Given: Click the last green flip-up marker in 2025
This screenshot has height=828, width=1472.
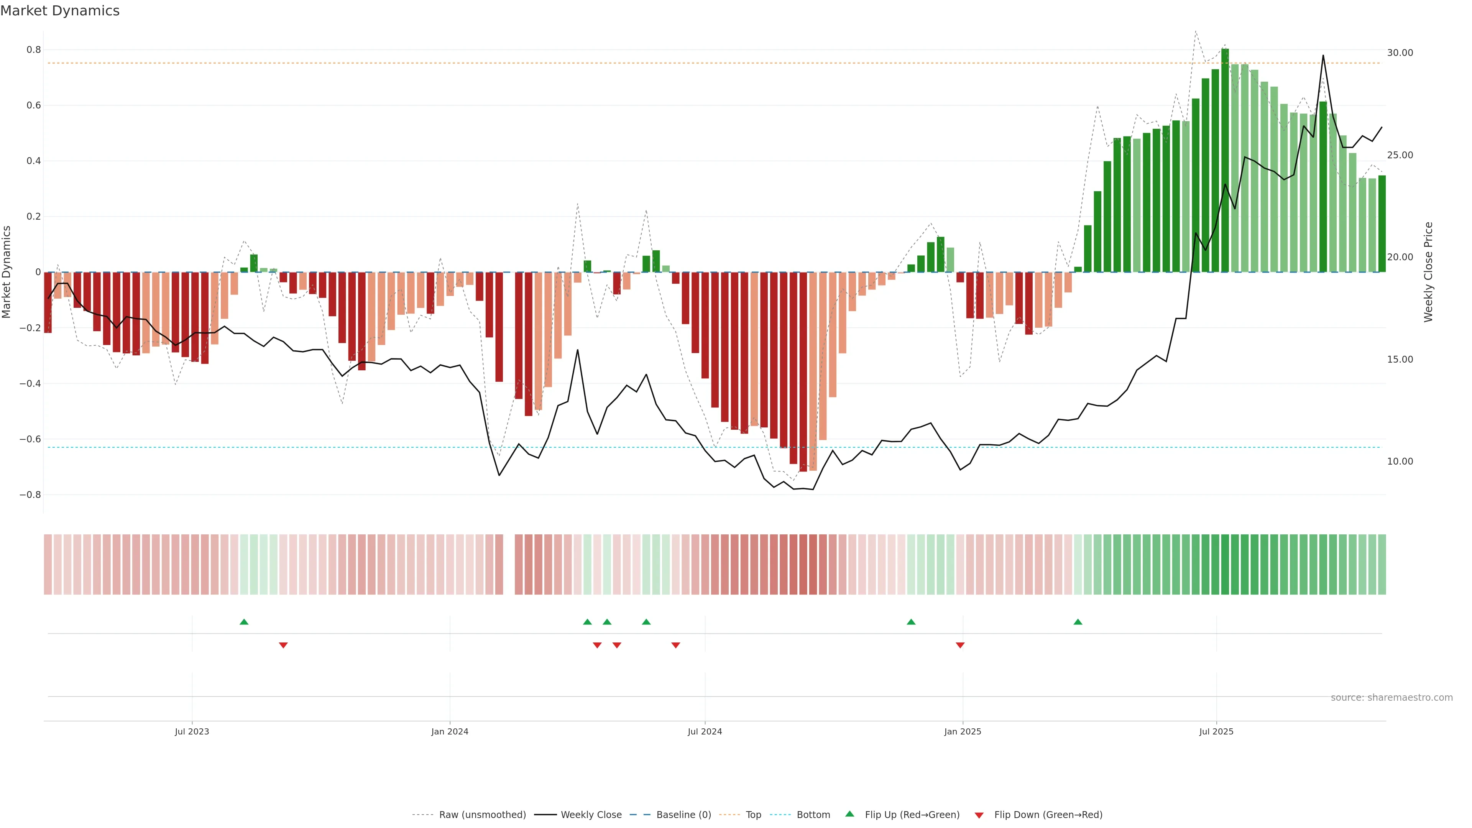Looking at the screenshot, I should tap(1078, 622).
